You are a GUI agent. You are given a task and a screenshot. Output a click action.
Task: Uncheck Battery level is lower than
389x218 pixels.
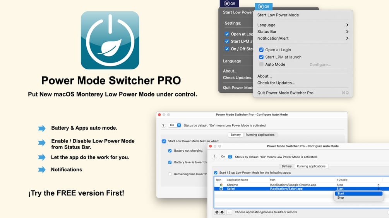(x=170, y=162)
